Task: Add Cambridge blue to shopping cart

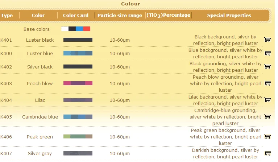Action: pyautogui.click(x=267, y=117)
